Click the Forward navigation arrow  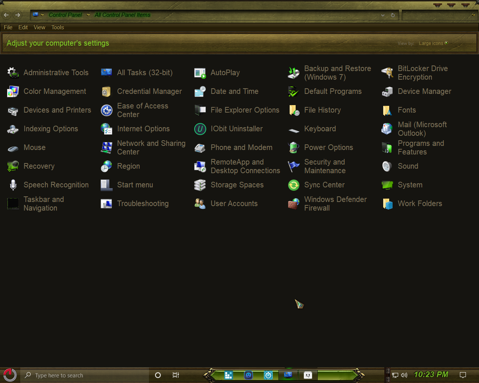pyautogui.click(x=18, y=15)
